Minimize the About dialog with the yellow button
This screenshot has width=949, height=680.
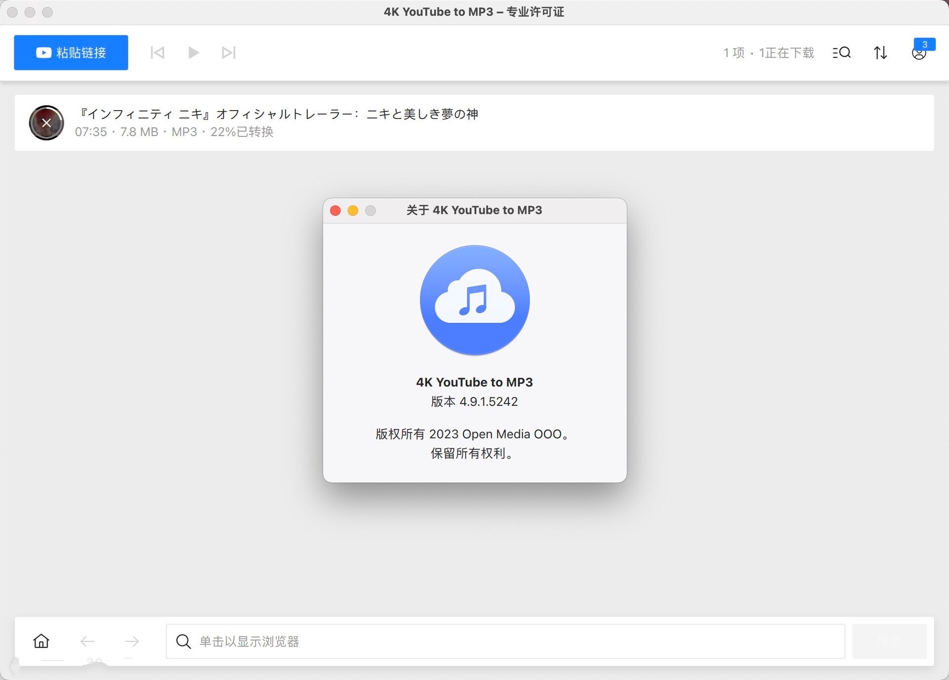(353, 211)
